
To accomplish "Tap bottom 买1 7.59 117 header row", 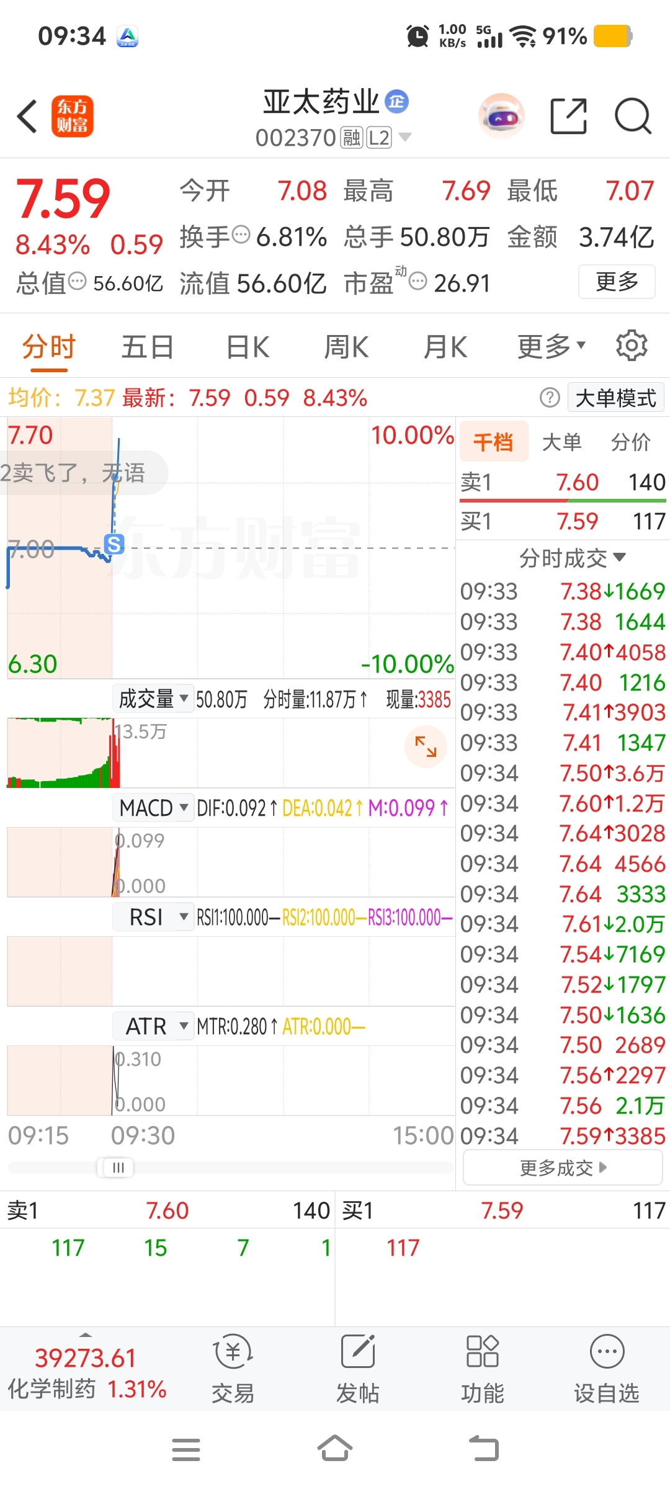I will pyautogui.click(x=503, y=1210).
